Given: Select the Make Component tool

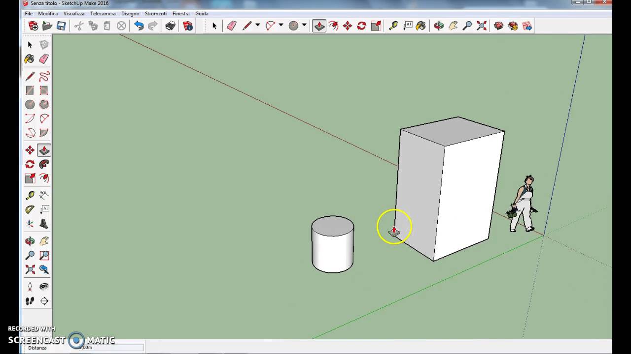Looking at the screenshot, I should [44, 45].
